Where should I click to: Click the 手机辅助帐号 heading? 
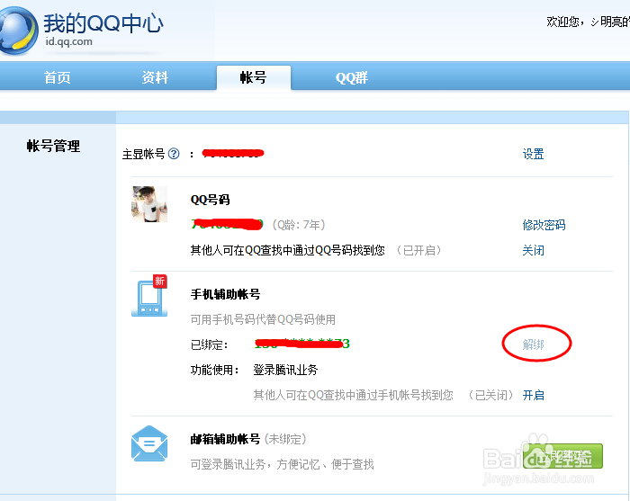225,294
